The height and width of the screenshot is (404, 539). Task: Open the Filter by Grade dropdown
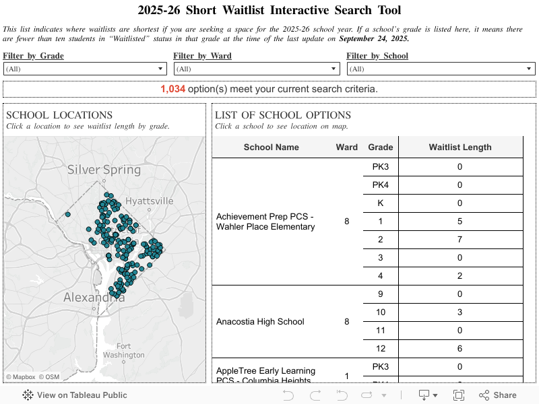tap(85, 69)
